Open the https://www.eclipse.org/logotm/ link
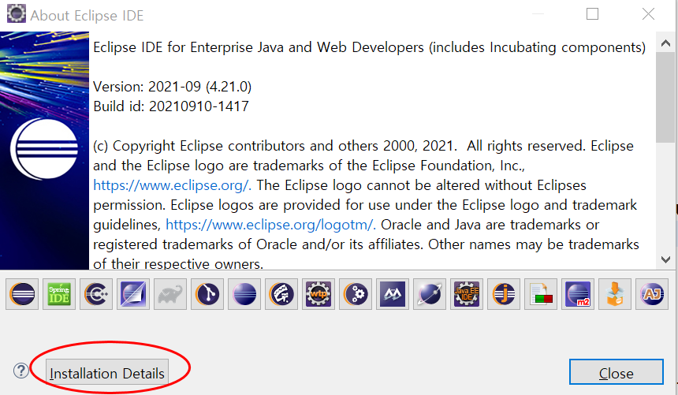Image resolution: width=678 pixels, height=395 pixels. 270,225
